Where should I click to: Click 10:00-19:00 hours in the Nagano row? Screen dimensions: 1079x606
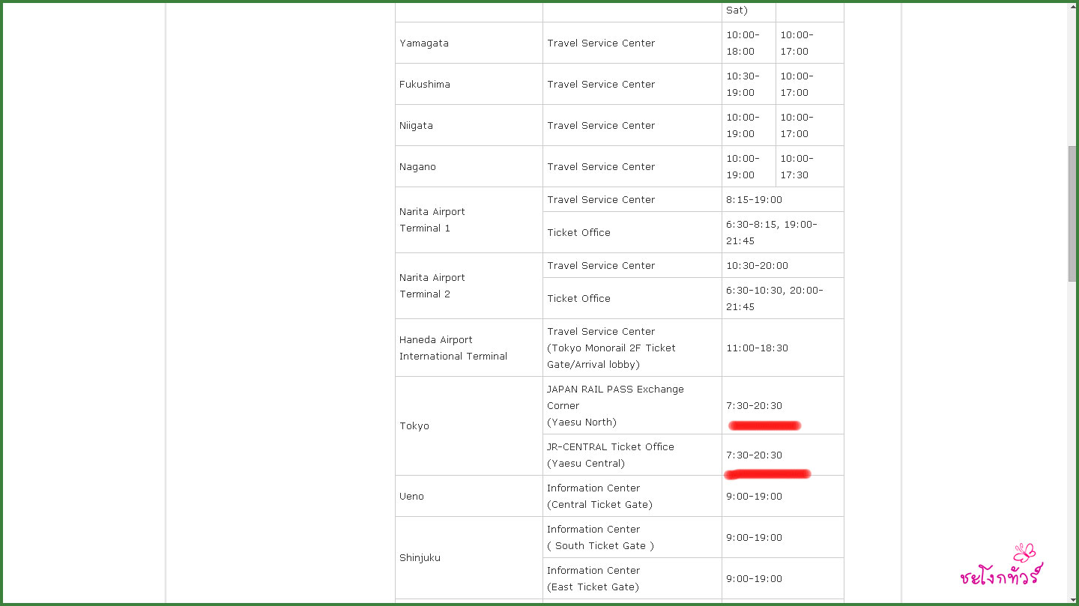(x=749, y=166)
